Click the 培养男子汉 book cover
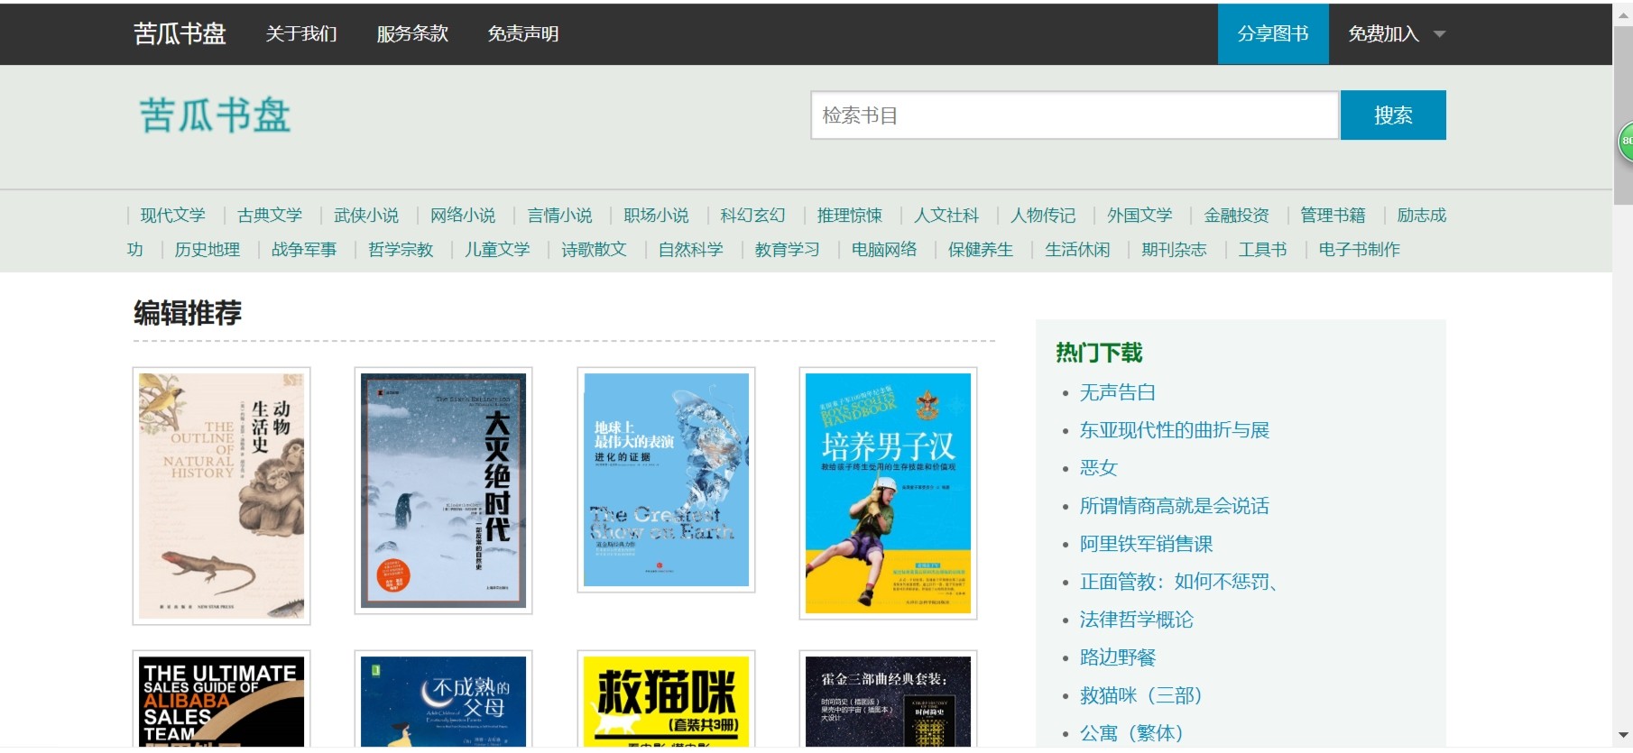 pyautogui.click(x=888, y=492)
